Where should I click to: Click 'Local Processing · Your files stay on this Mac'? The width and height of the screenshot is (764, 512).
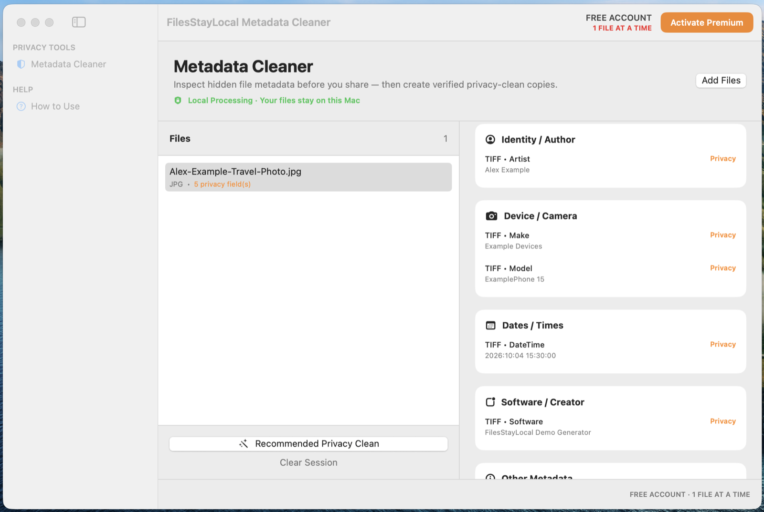coord(274,100)
